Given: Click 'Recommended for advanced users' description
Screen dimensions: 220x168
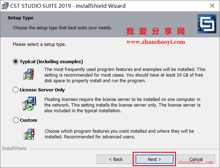Looking at the screenshot, I should click(x=119, y=134).
